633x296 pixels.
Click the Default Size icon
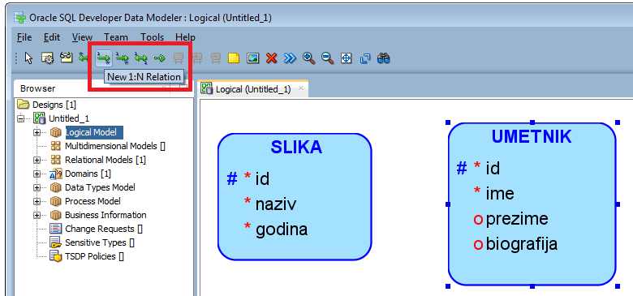pos(364,58)
